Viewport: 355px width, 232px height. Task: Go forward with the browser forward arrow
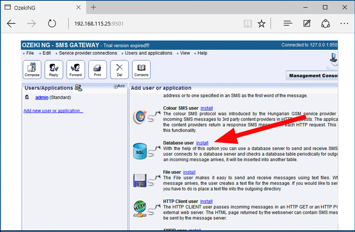click(x=31, y=23)
